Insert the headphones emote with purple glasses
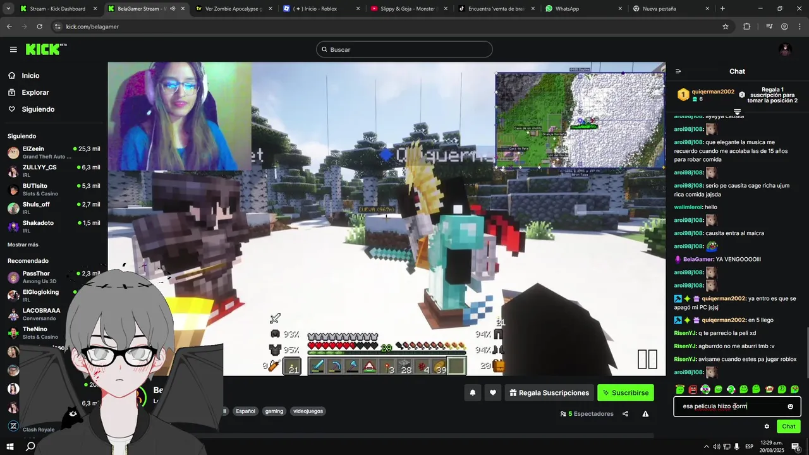 coord(705,389)
